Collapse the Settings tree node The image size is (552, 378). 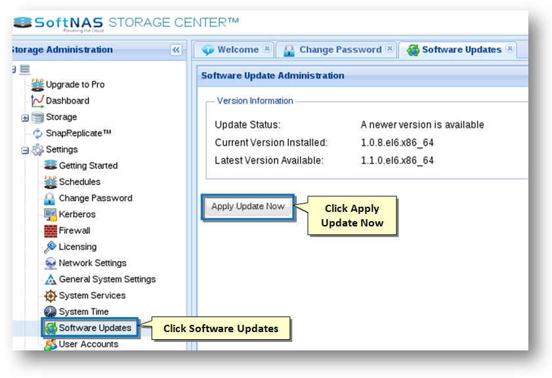click(25, 150)
